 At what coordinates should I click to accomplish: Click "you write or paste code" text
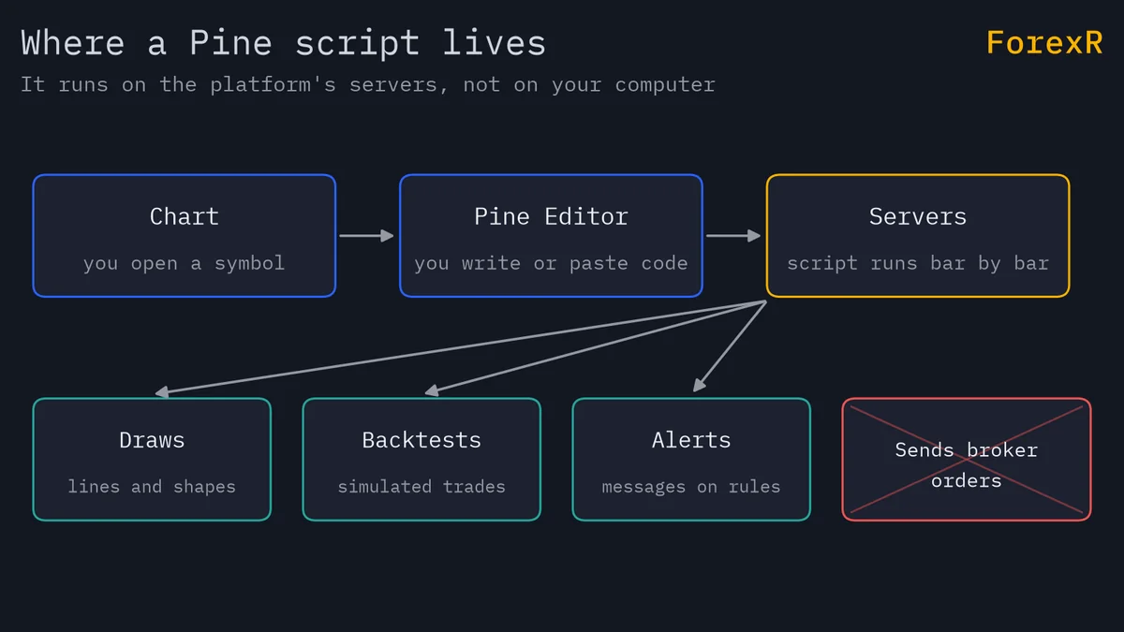click(x=551, y=263)
